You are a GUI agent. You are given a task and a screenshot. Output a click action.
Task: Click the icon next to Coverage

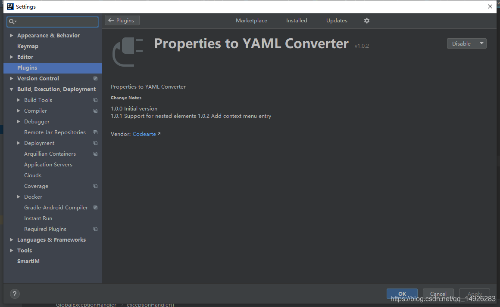95,186
